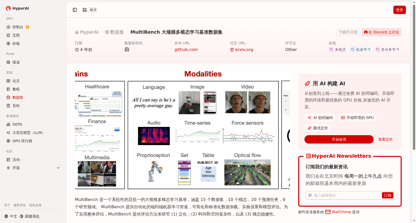This screenshot has height=223, width=416.
Task: Open the github.com release link
Action: [x=186, y=49]
